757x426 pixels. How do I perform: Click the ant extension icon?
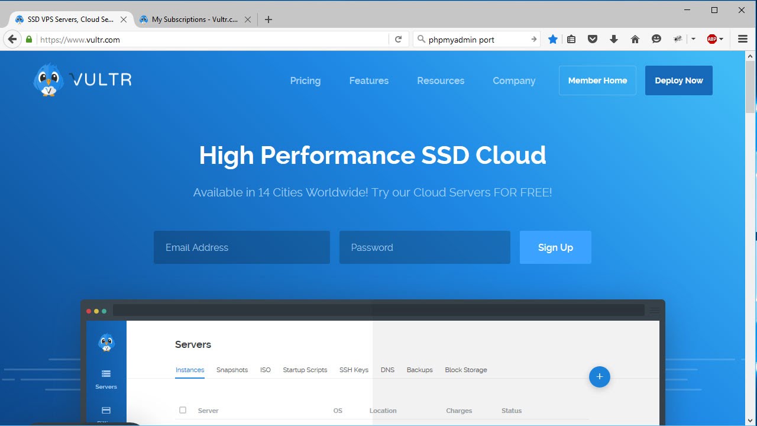point(678,40)
